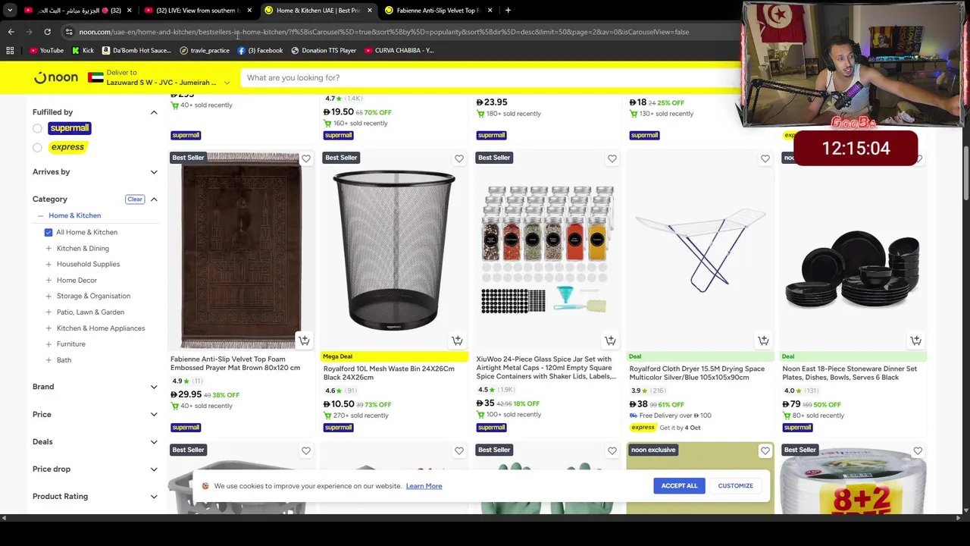The image size is (970, 546).
Task: Add the Royalford cloth dryer to cart
Action: (763, 340)
